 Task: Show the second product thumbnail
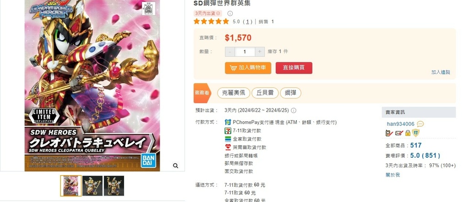pos(93,186)
